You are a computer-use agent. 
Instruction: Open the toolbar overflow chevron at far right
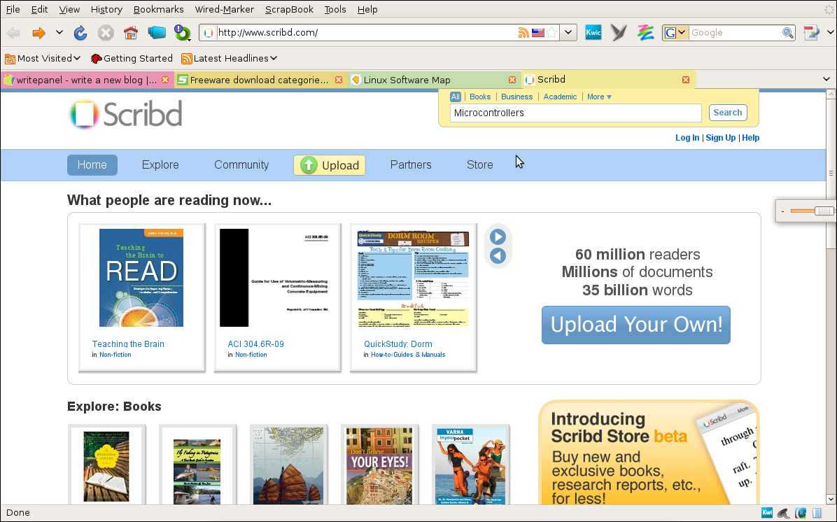(x=831, y=33)
